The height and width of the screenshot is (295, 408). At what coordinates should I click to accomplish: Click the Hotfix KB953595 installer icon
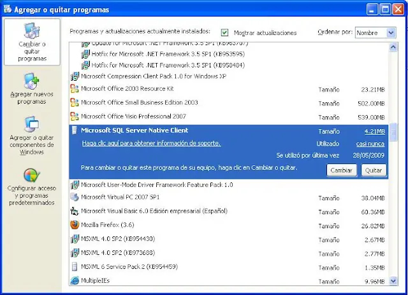85,54
